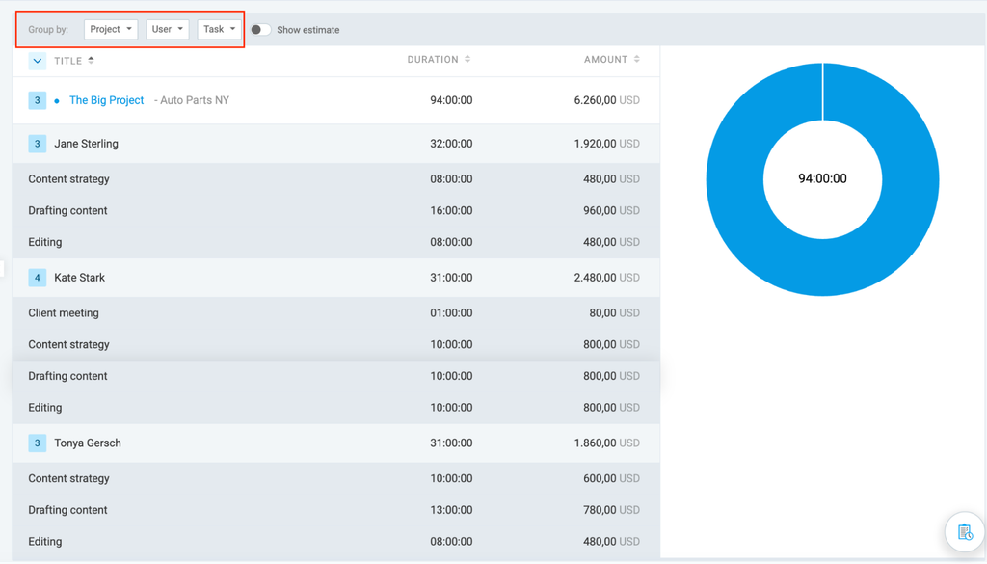The height and width of the screenshot is (564, 987).
Task: Click The Big Project blue color dot
Action: (57, 100)
